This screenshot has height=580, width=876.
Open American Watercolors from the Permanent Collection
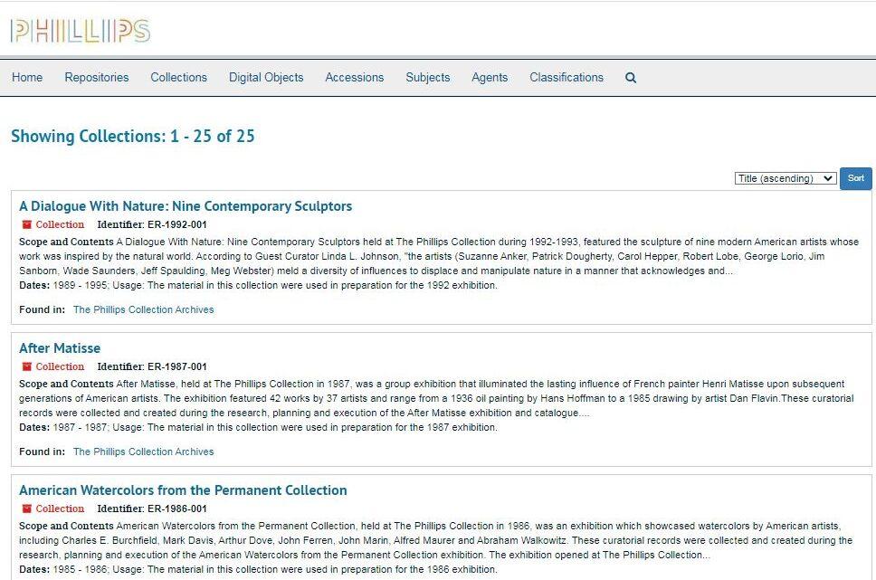pyautogui.click(x=183, y=490)
